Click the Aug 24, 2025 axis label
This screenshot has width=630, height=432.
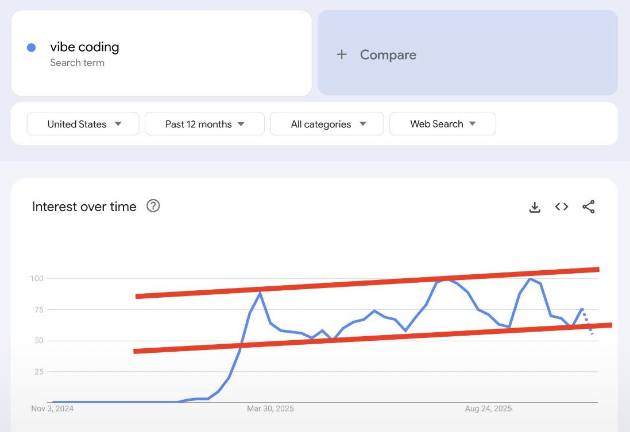[x=489, y=408]
